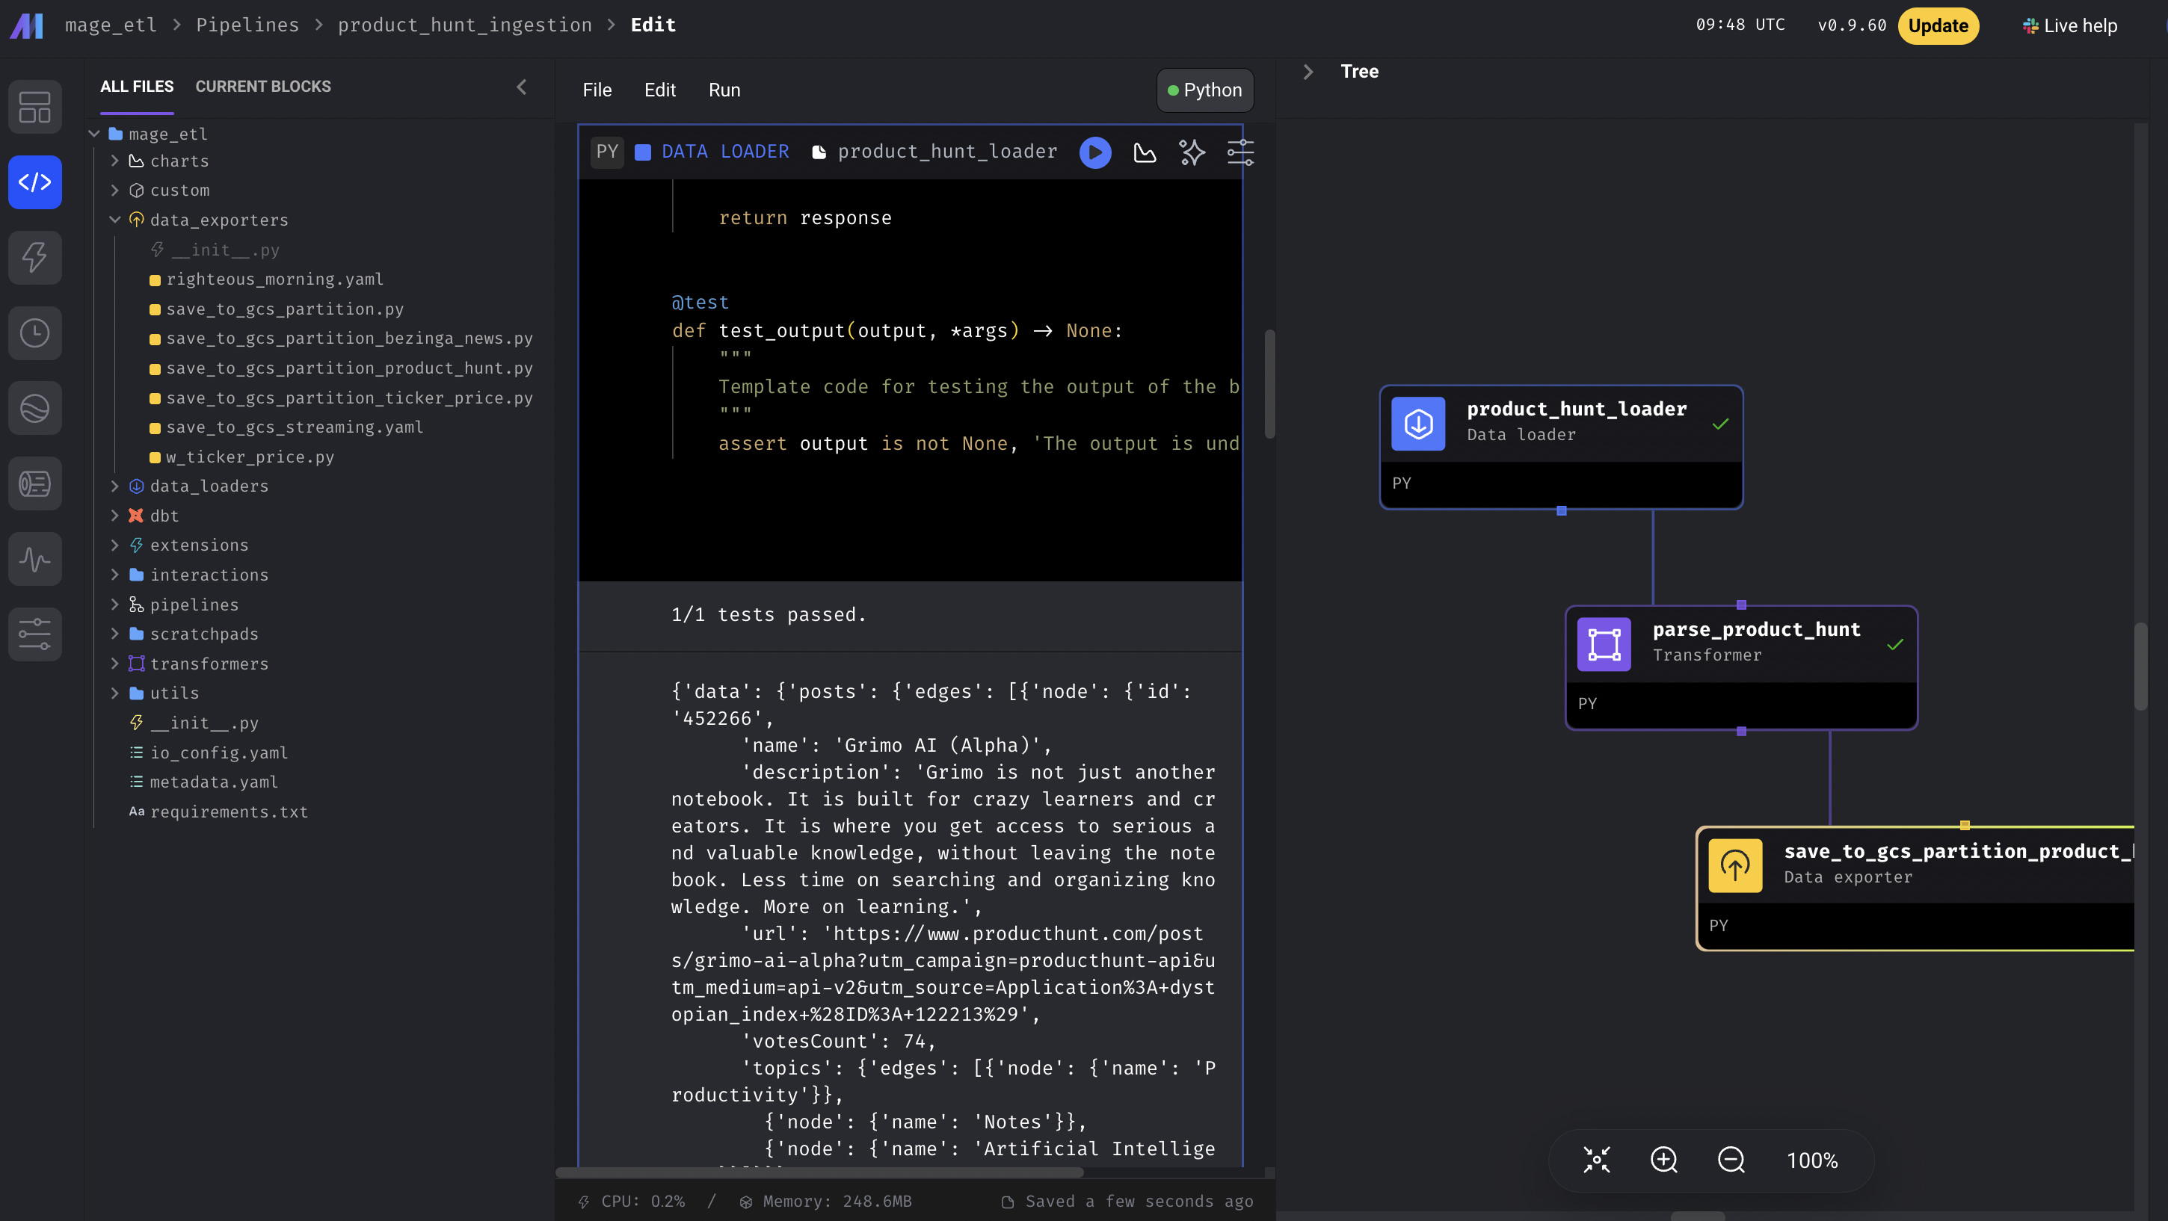Viewport: 2168px width, 1221px height.
Task: Open the block chart icon
Action: tap(1145, 152)
